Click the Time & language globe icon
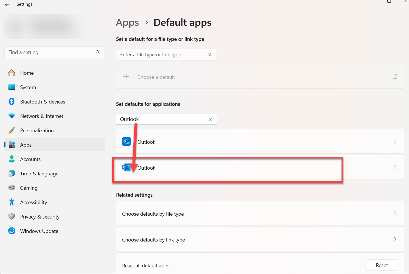 (x=12, y=173)
